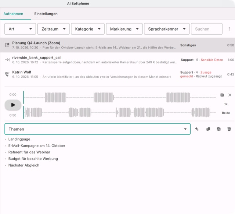Click the Zusage gemacht marker
Image resolution: width=235 pixels, height=214 pixels.
(196, 74)
